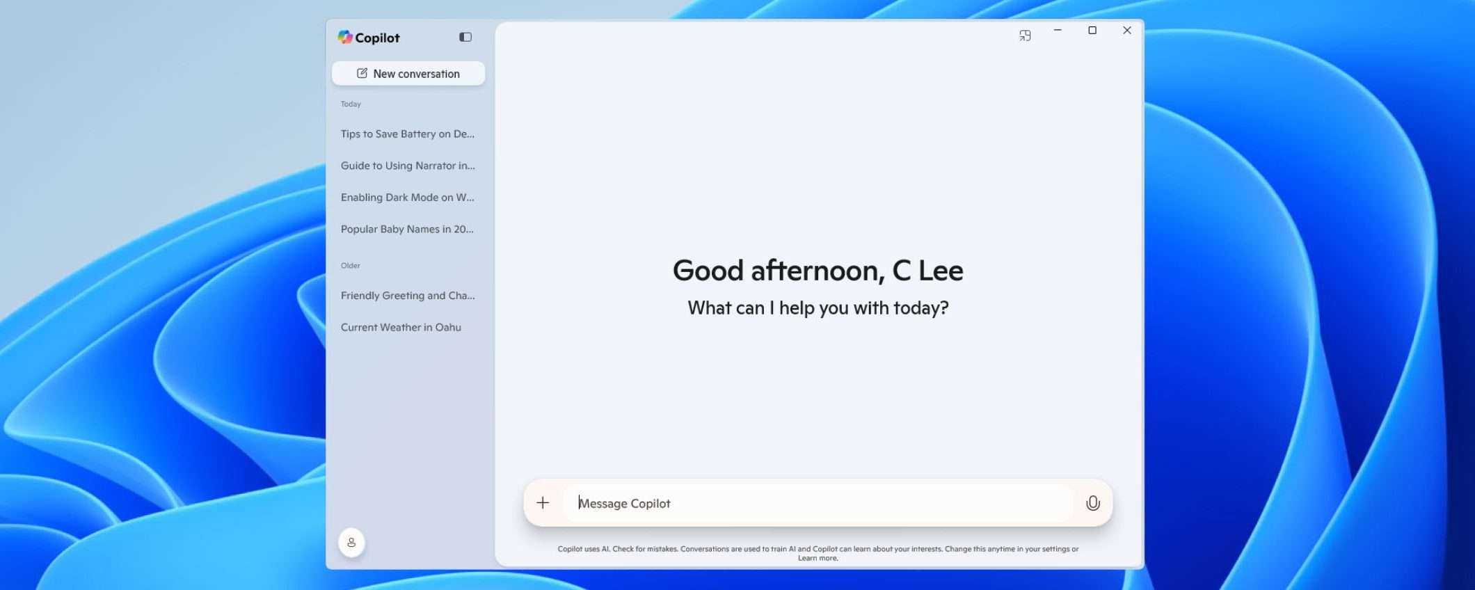Viewport: 1475px width, 590px height.
Task: Activate the microphone voice input
Action: 1092,503
